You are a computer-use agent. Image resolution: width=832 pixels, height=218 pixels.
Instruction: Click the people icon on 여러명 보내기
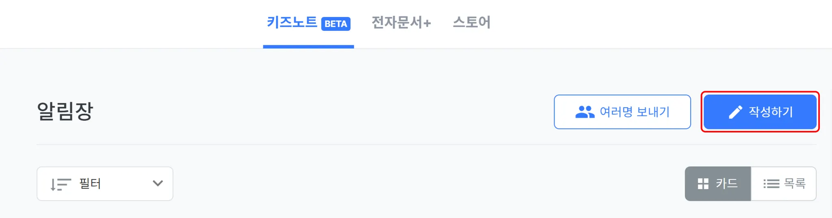coord(585,112)
